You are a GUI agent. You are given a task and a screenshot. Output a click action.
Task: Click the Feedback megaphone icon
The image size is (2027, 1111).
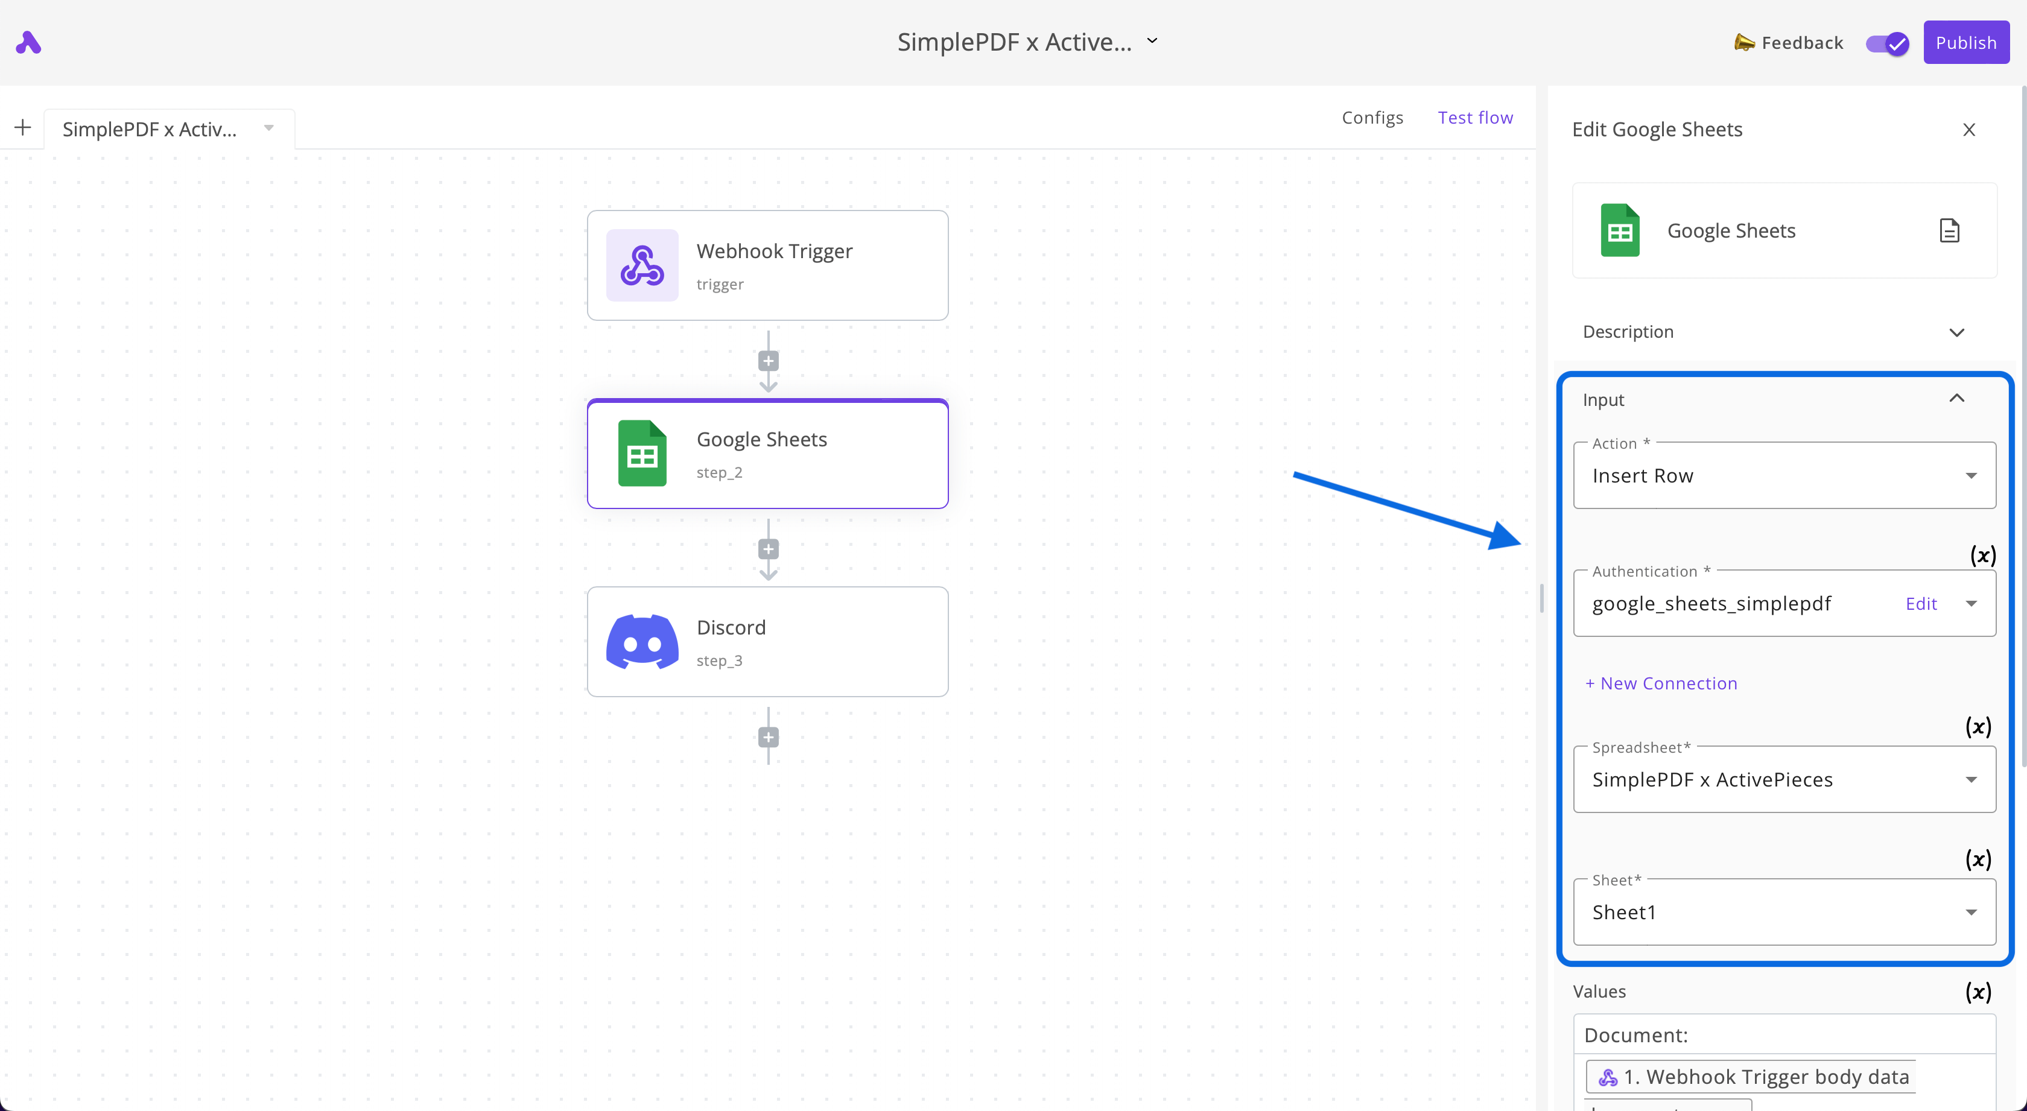[1743, 42]
